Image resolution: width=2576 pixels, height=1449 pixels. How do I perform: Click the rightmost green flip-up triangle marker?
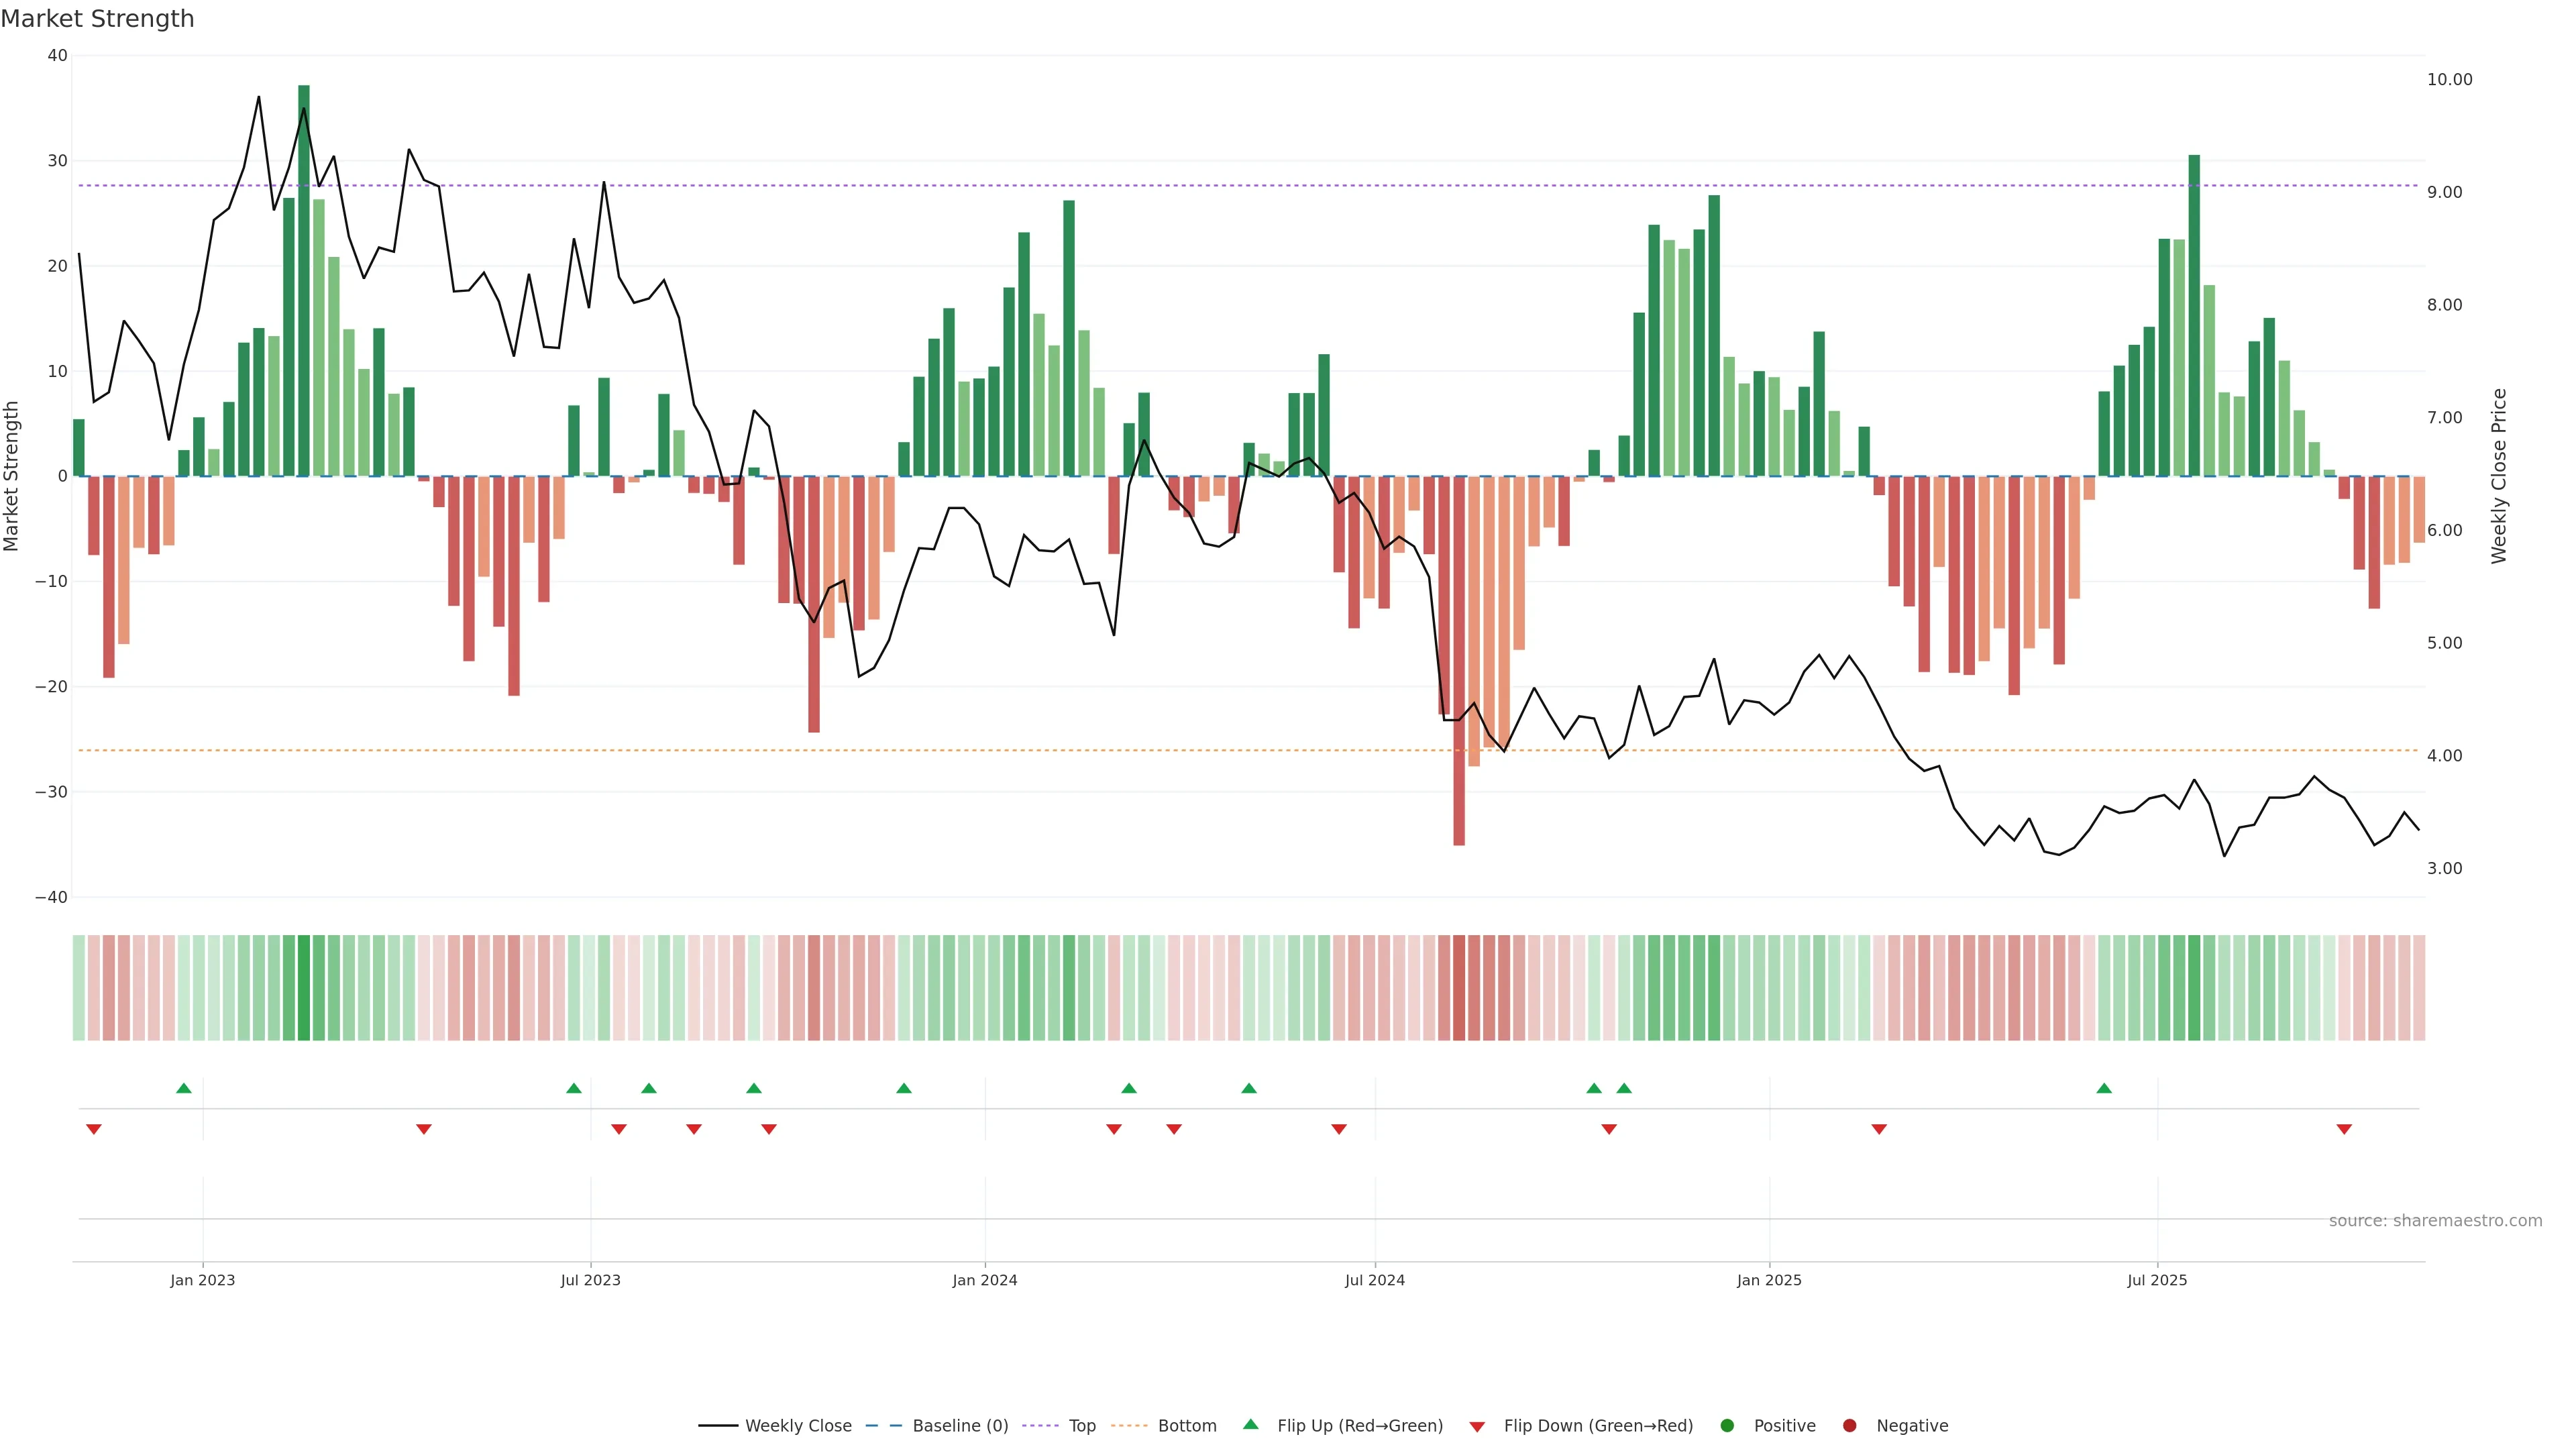point(2104,1088)
